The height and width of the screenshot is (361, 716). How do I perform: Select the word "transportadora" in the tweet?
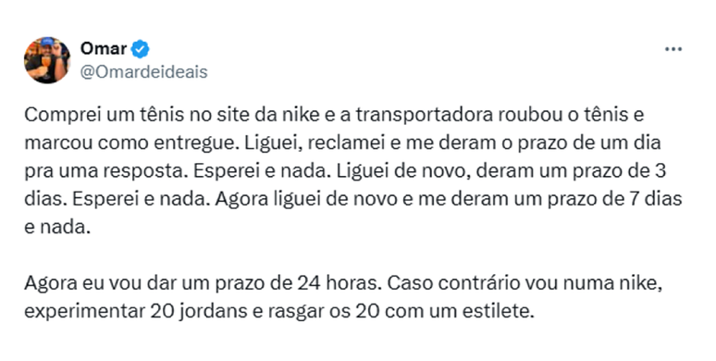pos(425,115)
